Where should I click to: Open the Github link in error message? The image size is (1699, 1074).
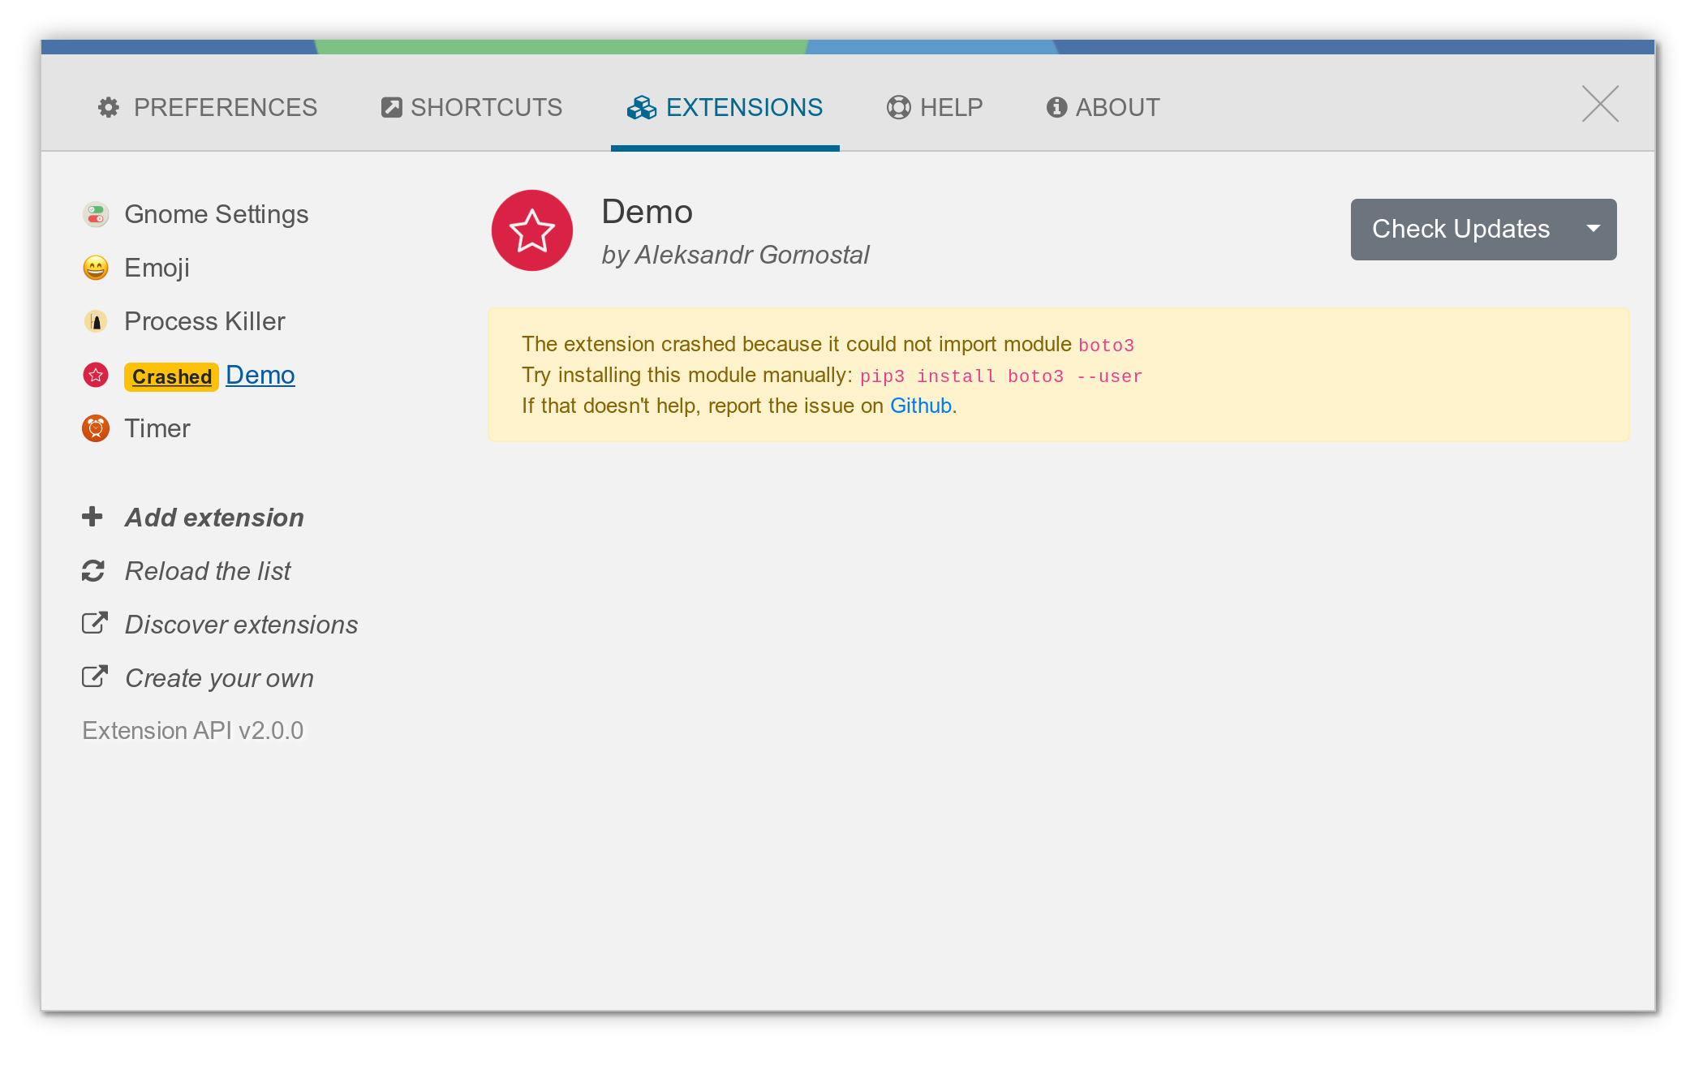coord(922,405)
